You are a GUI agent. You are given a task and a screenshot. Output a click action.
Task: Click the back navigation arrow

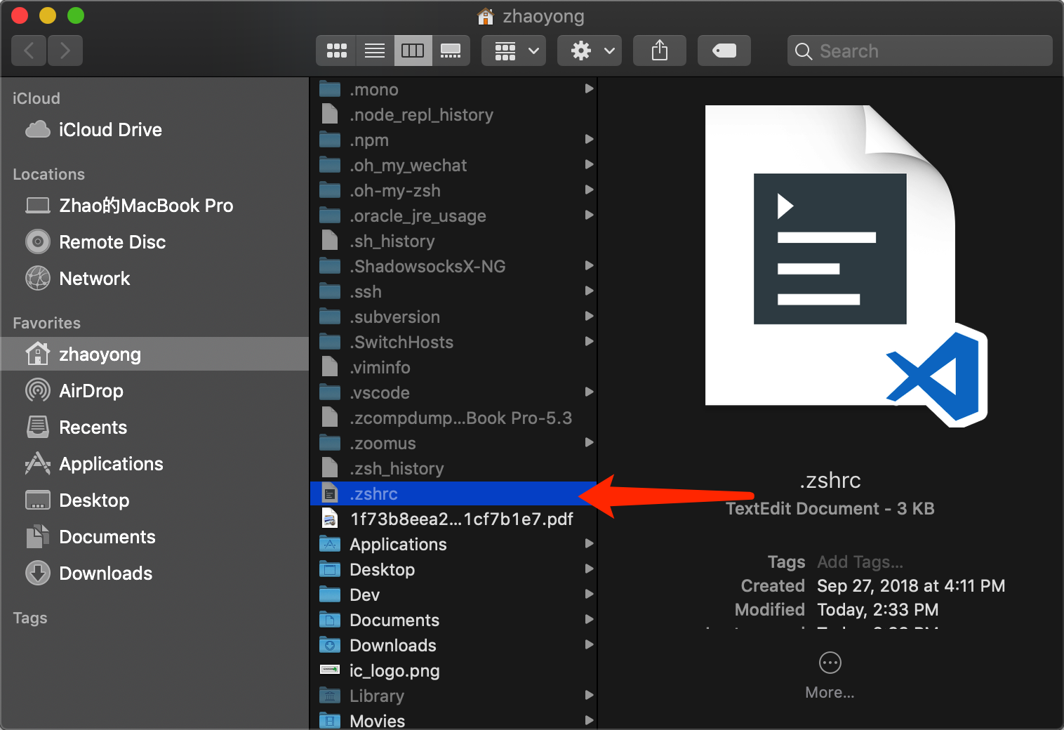pyautogui.click(x=28, y=50)
